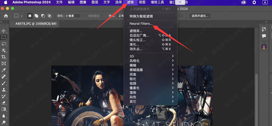Viewport: 272px width, 126px height.
Task: Open the 视图 menu
Action: pyautogui.click(x=142, y=3)
